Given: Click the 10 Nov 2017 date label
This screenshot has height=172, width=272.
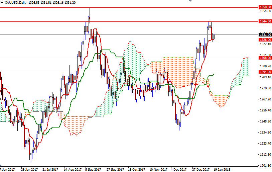Looking at the screenshot, I should [x=158, y=170].
